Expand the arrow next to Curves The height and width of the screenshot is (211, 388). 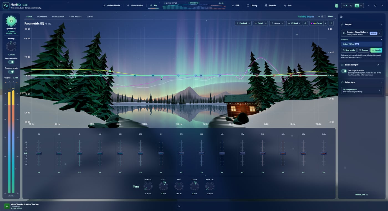(x=325, y=23)
